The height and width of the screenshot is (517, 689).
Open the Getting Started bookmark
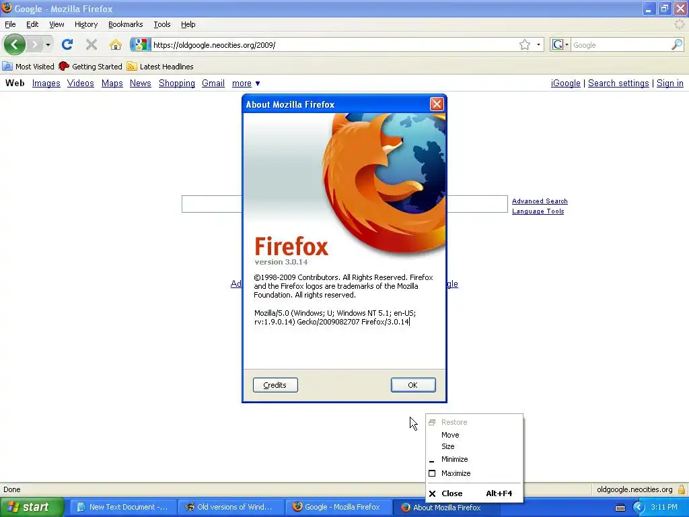pos(91,67)
